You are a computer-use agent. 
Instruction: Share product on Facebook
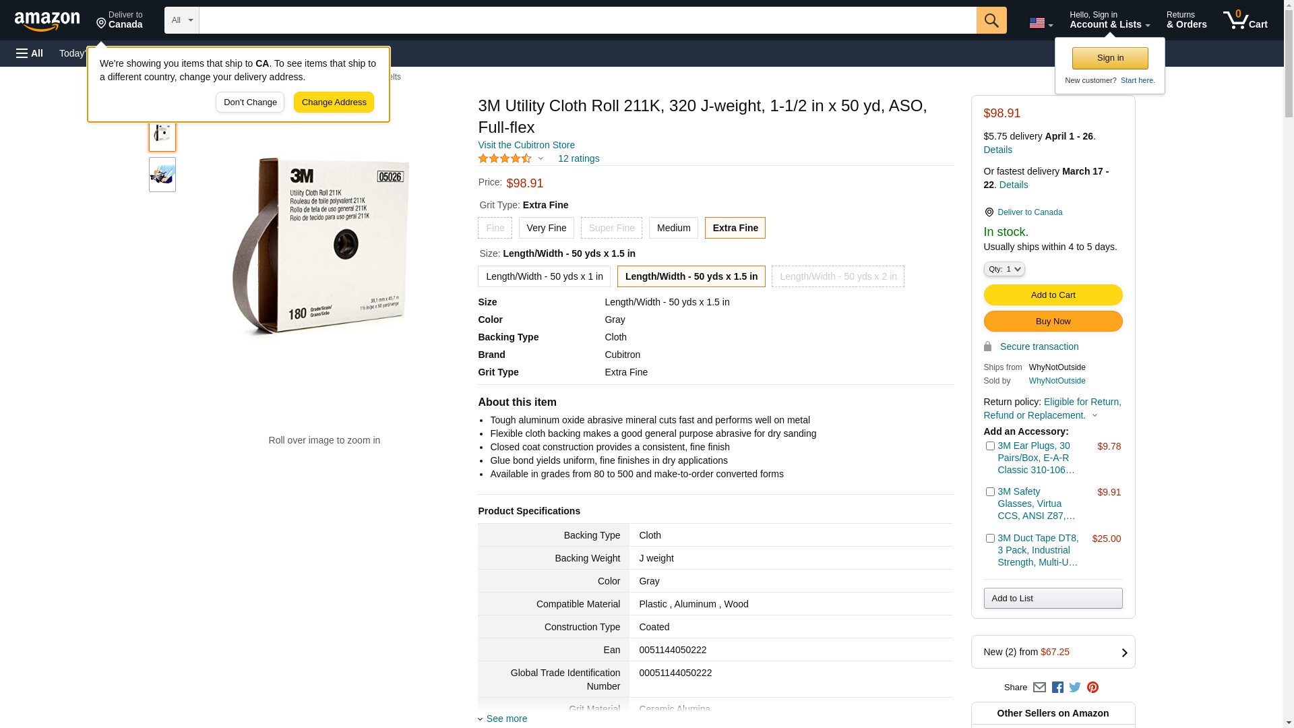click(x=1057, y=688)
